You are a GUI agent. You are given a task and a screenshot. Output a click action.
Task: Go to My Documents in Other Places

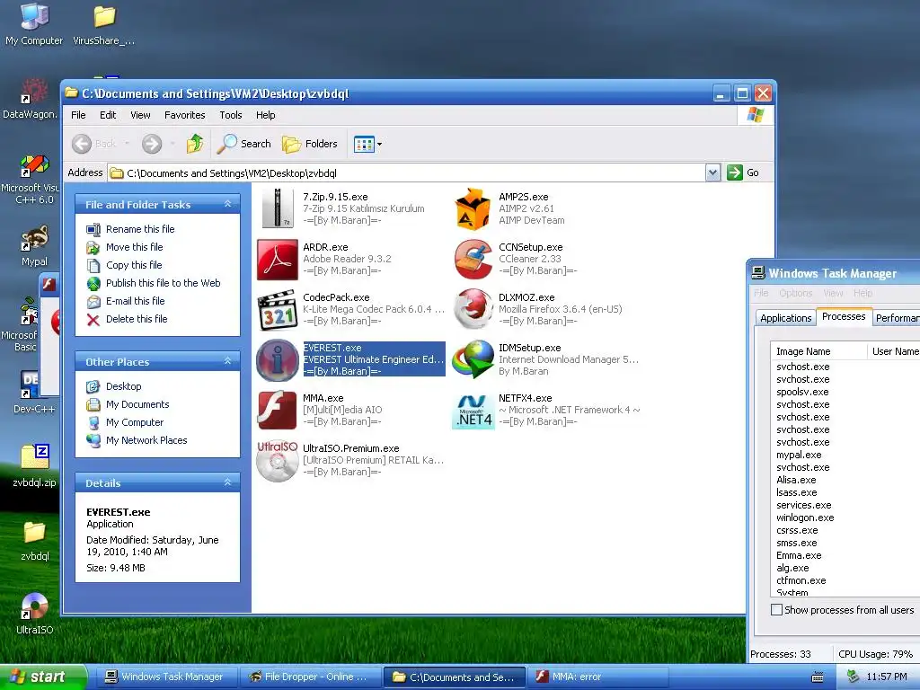[137, 404]
